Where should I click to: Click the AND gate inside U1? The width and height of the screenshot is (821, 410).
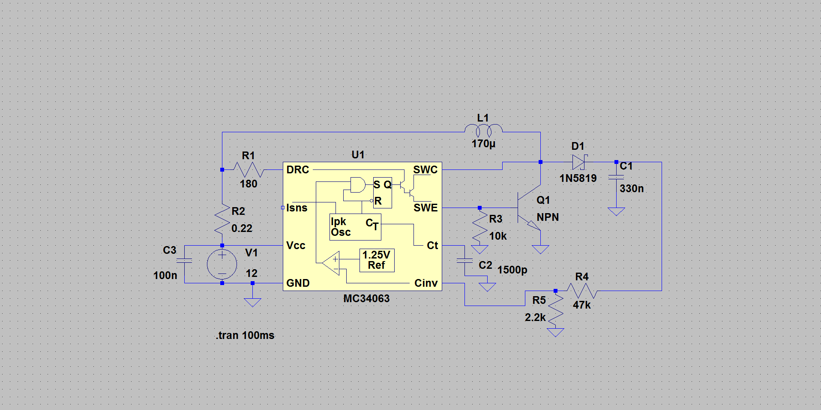pos(358,185)
